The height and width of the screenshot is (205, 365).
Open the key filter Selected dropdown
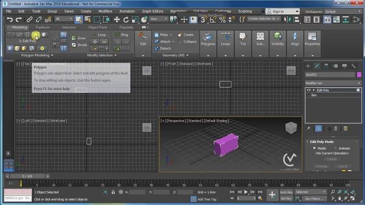pyautogui.click(x=310, y=192)
